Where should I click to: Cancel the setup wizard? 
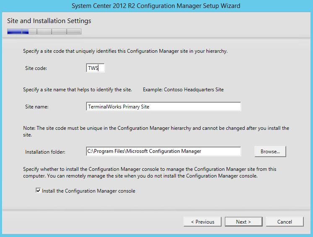(x=284, y=222)
